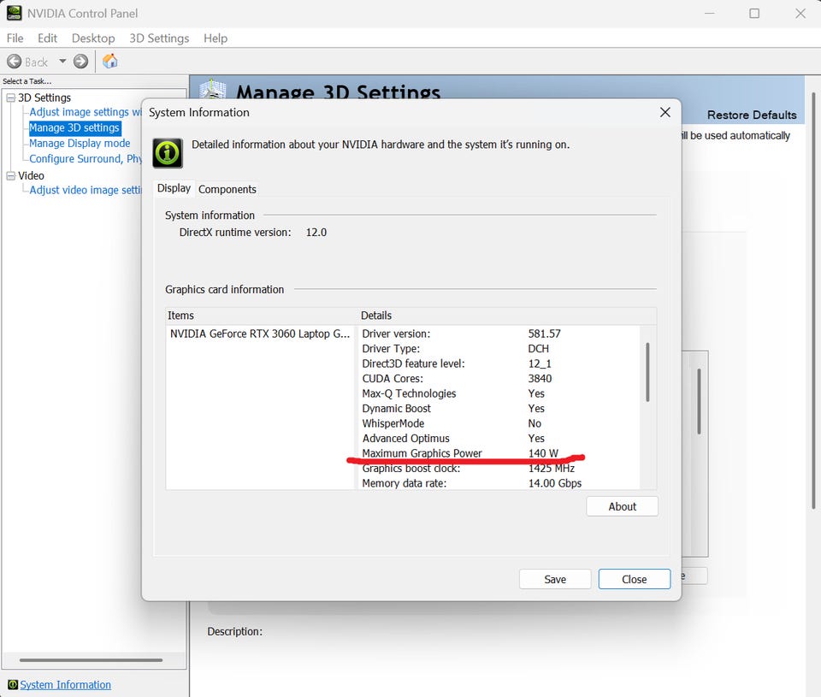Select the Display tab
Image resolution: width=821 pixels, height=697 pixels.
click(x=174, y=188)
